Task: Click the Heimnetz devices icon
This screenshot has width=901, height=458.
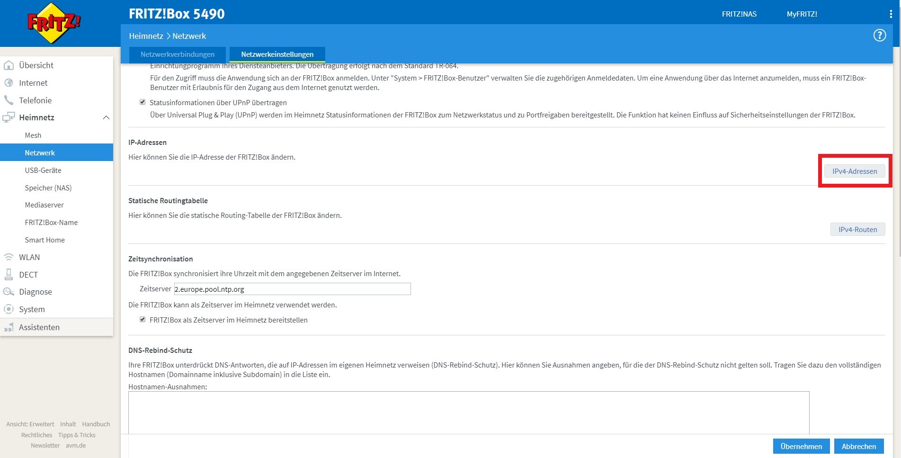Action: click(9, 117)
